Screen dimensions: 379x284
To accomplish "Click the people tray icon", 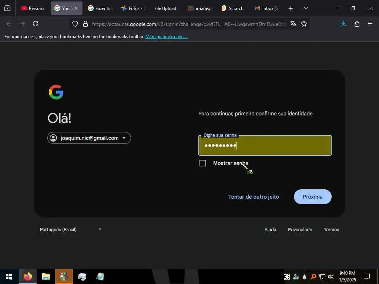I will click(296, 277).
